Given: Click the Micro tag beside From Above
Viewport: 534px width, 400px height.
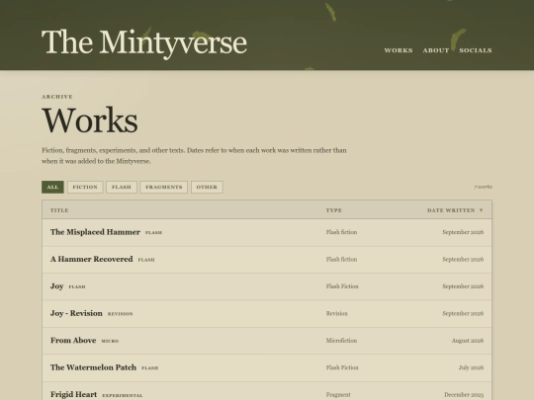Looking at the screenshot, I should [x=110, y=341].
